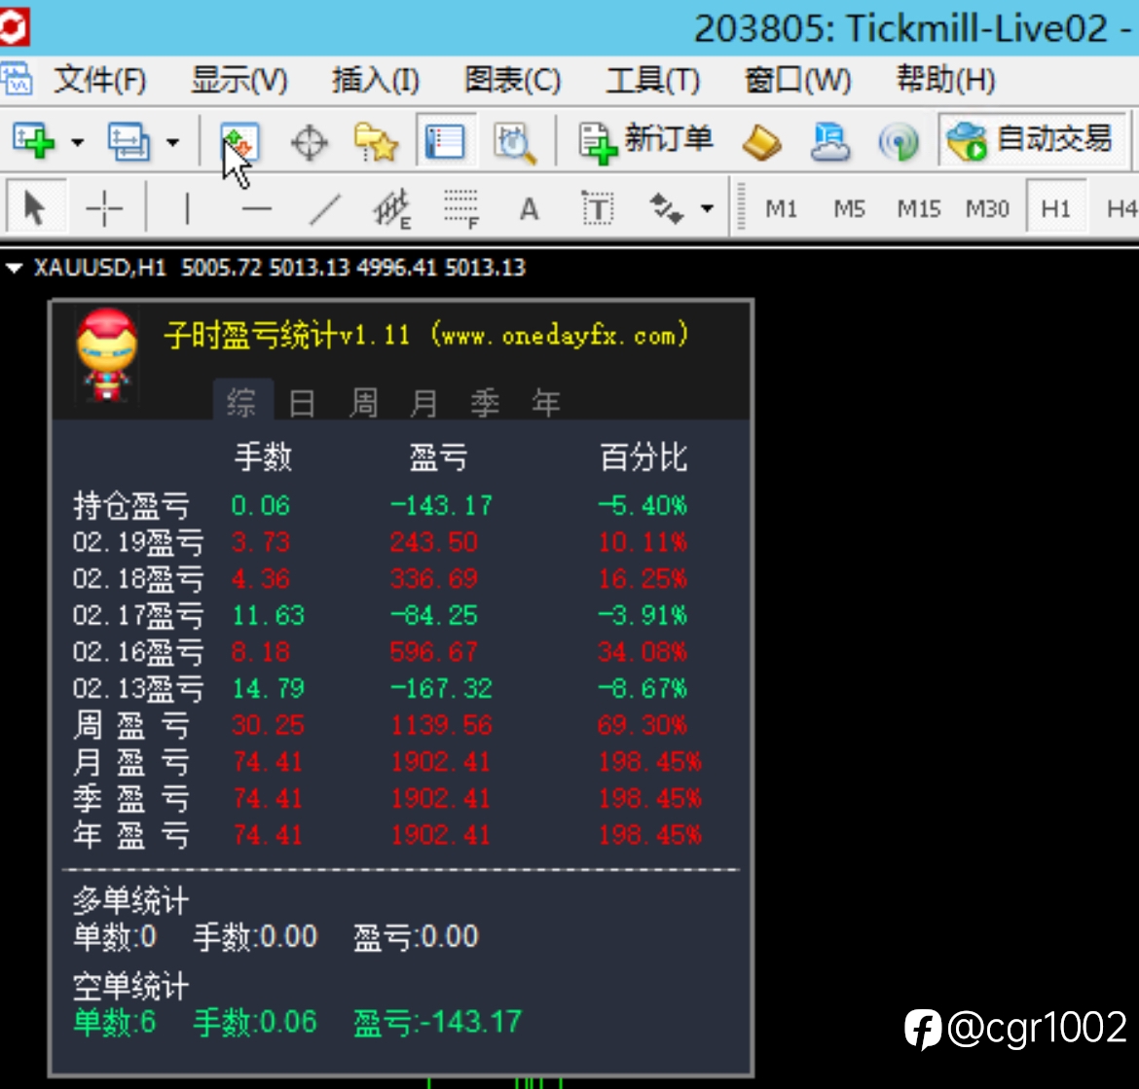
Task: Expand XAUUSD,H1 chart title triangle
Action: (14, 268)
